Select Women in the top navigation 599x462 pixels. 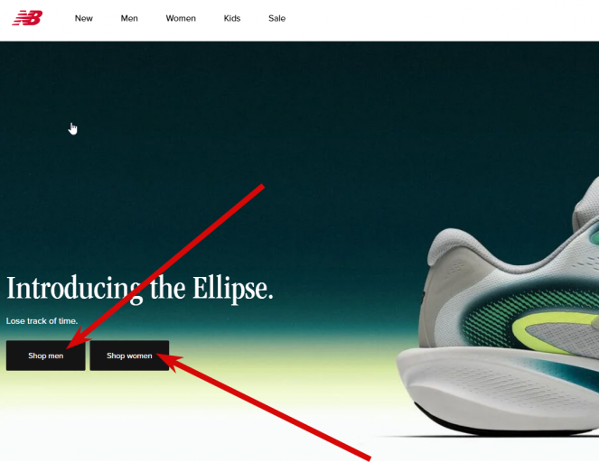[181, 18]
